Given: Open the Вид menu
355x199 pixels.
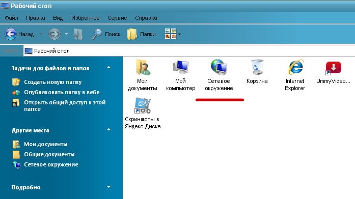Looking at the screenshot, I should point(58,18).
